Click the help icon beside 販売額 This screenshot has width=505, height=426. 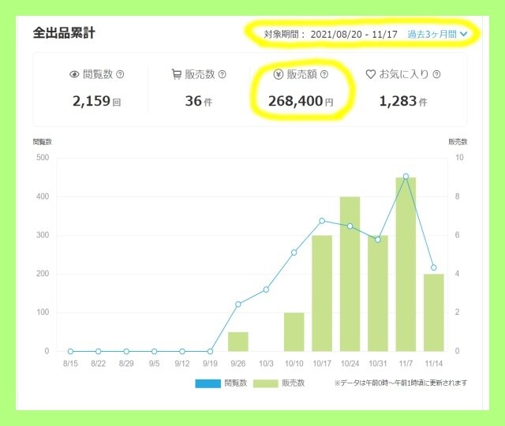tap(324, 74)
